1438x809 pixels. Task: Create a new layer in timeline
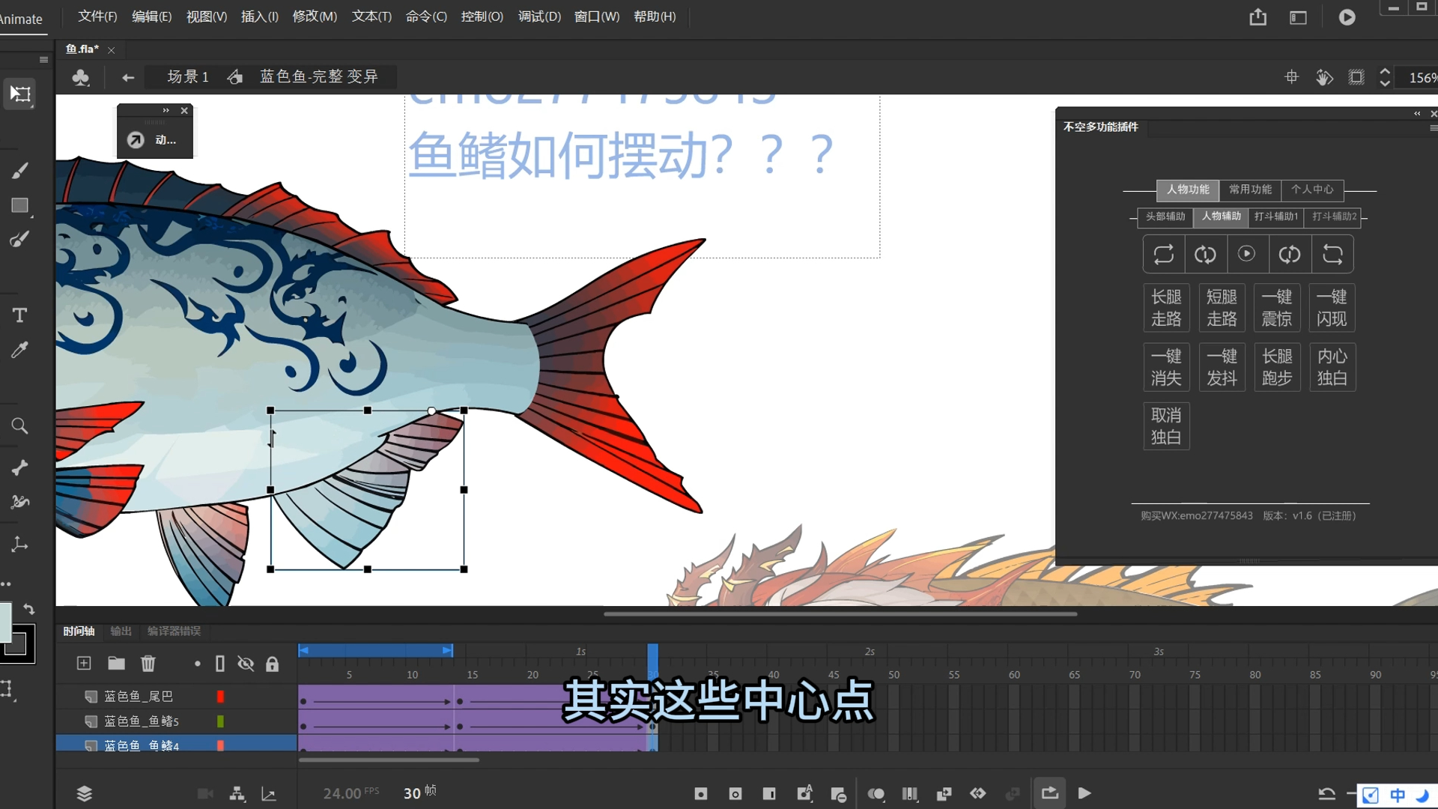point(84,664)
